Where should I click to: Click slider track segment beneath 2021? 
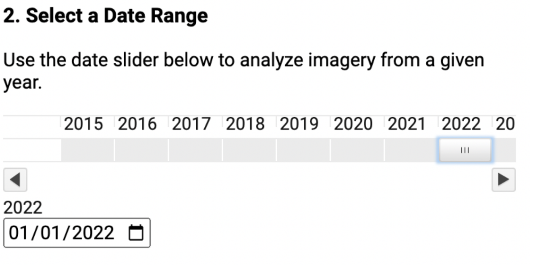click(x=411, y=150)
